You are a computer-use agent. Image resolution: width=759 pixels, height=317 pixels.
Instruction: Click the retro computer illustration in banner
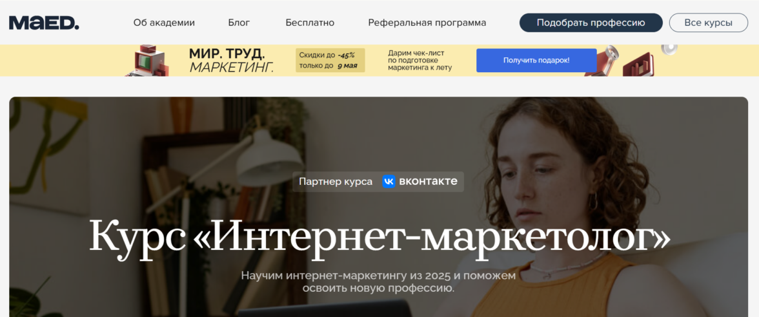(145, 61)
